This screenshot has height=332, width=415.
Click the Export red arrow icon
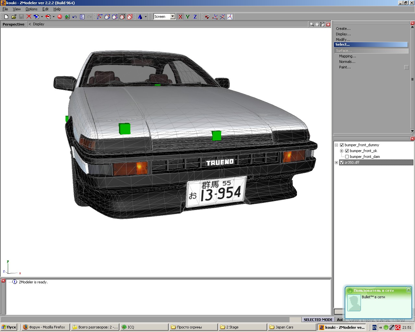pos(48,17)
